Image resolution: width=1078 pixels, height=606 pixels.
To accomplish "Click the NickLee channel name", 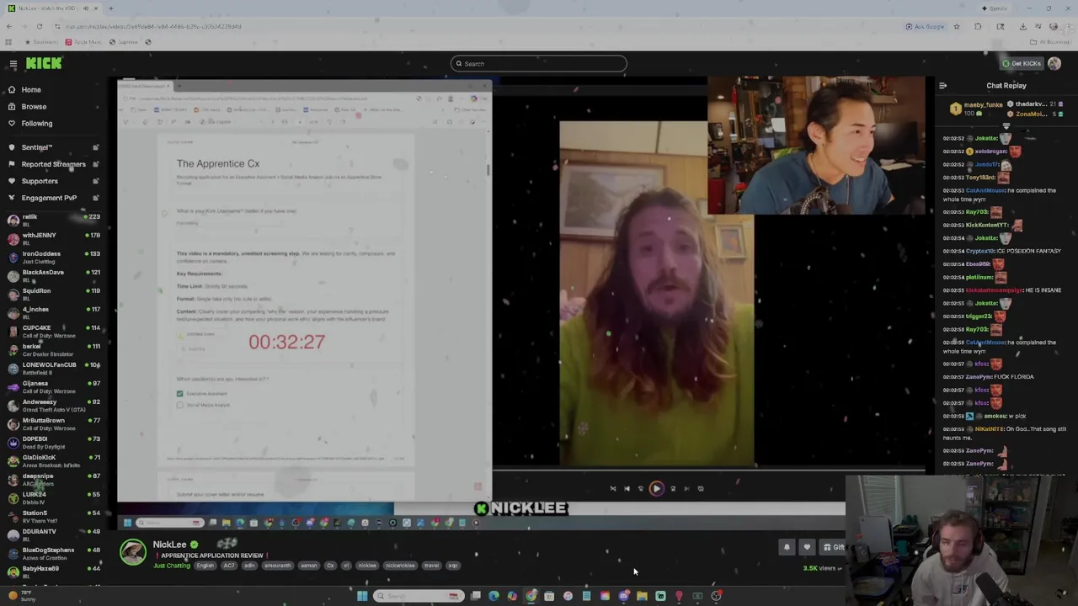I will [x=169, y=545].
